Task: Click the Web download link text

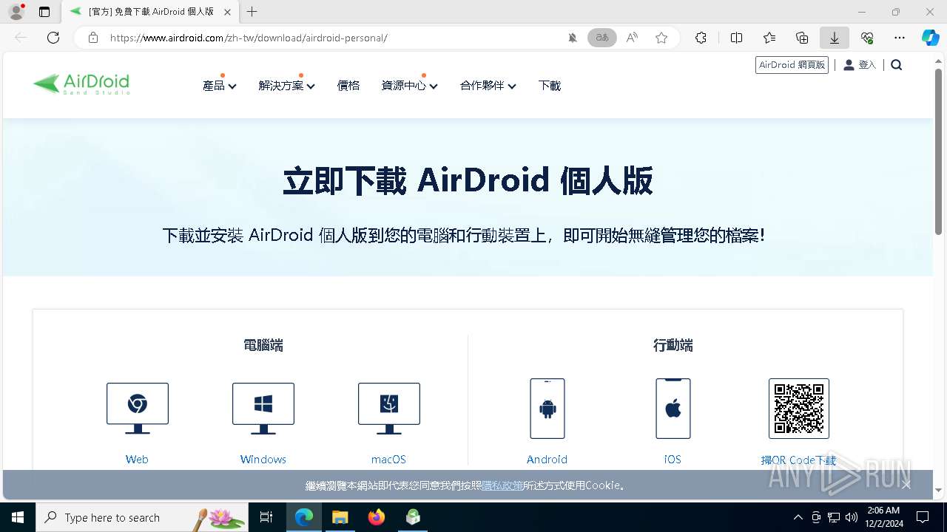Action: click(x=137, y=460)
